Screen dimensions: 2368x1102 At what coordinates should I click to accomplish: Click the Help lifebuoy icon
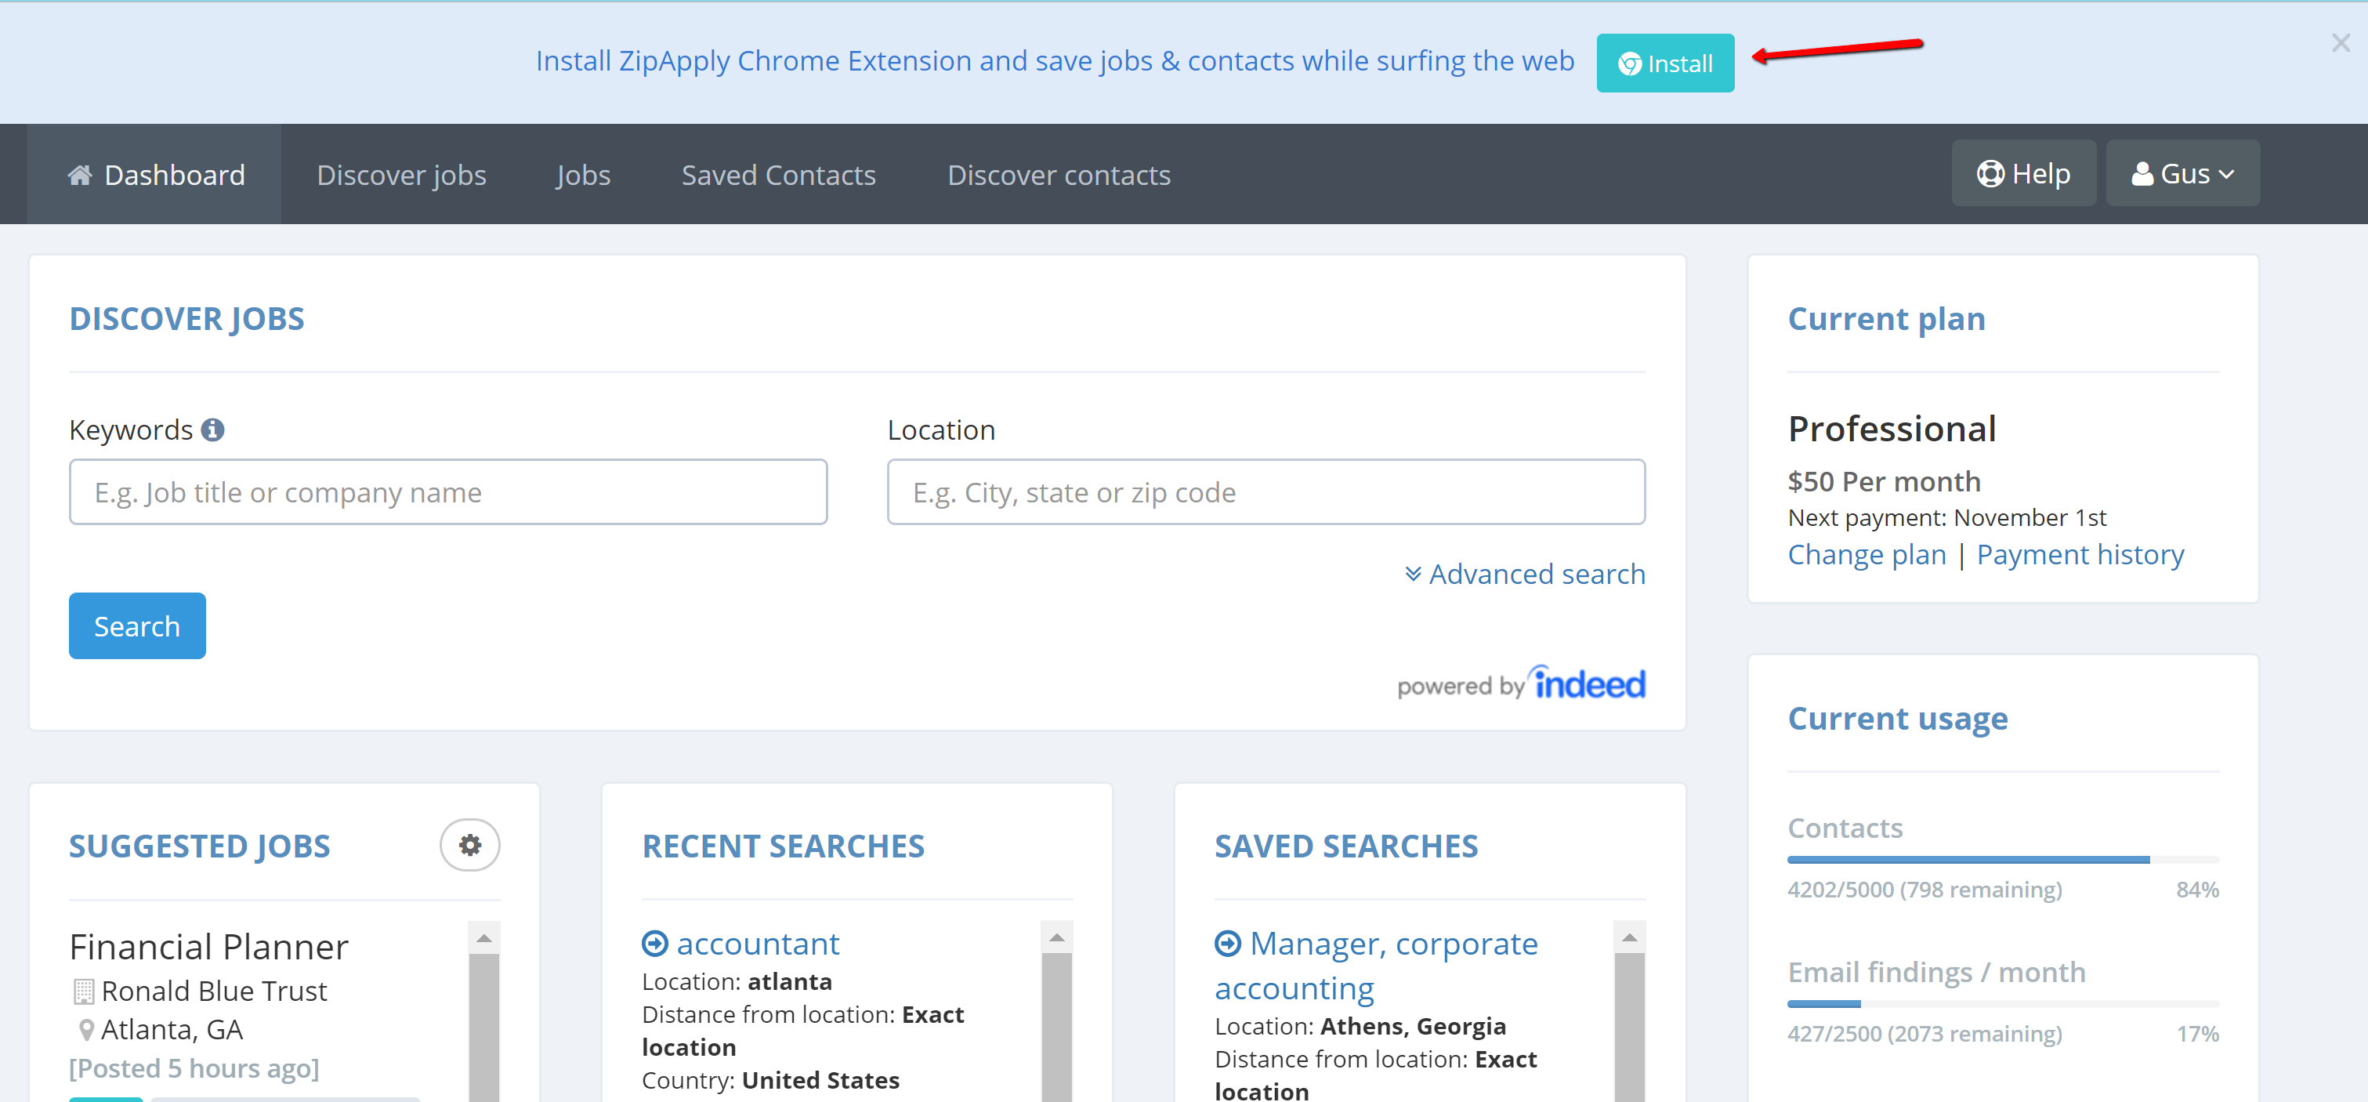(1990, 174)
